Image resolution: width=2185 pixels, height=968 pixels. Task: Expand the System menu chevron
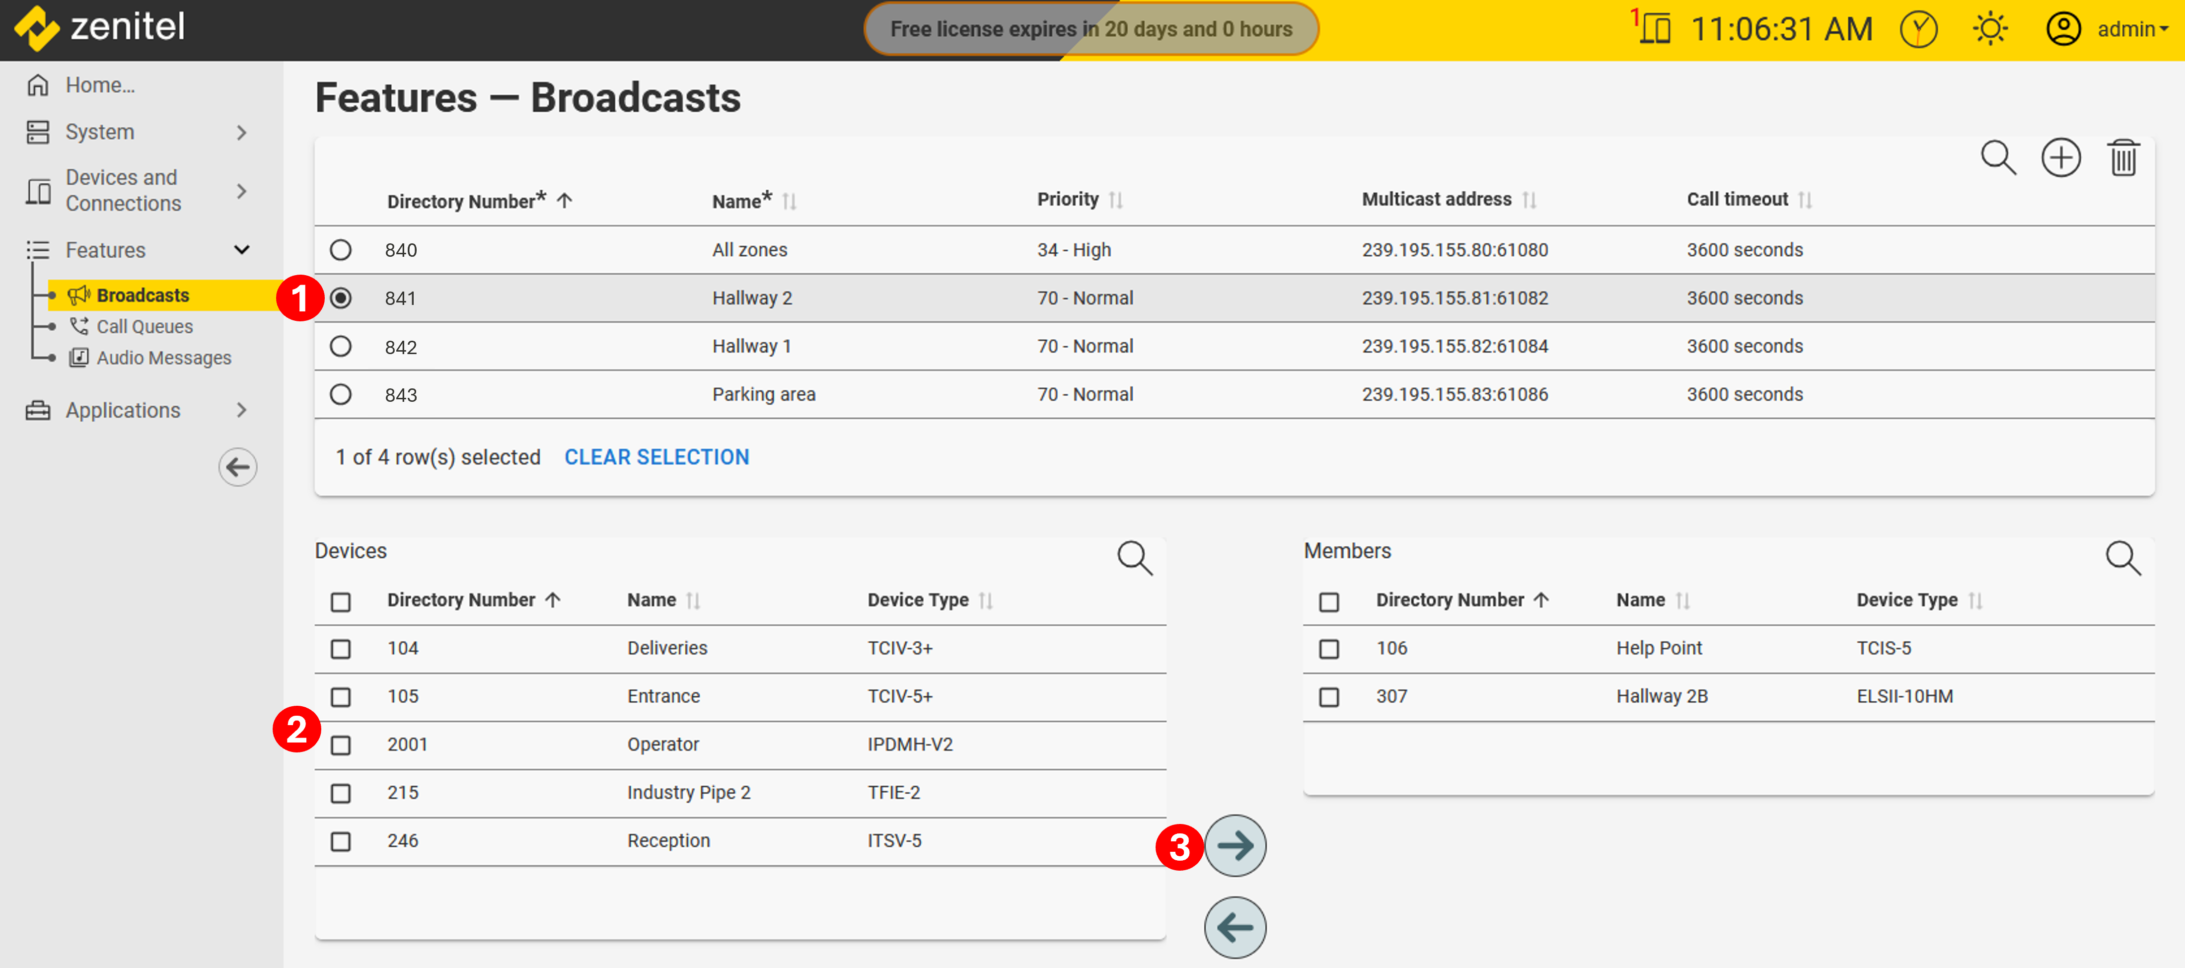pos(242,132)
